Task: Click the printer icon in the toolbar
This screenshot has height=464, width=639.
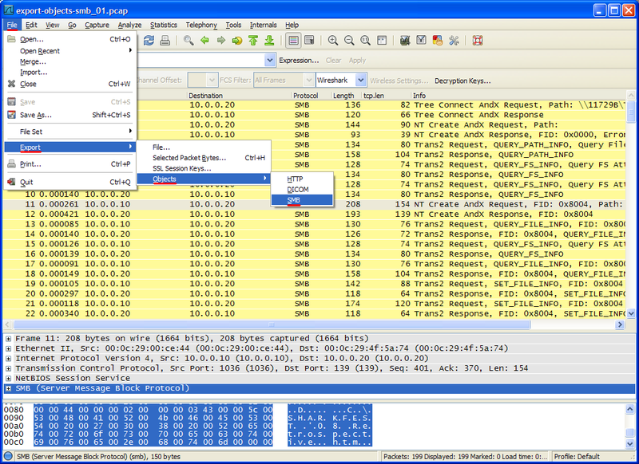Action: click(165, 40)
